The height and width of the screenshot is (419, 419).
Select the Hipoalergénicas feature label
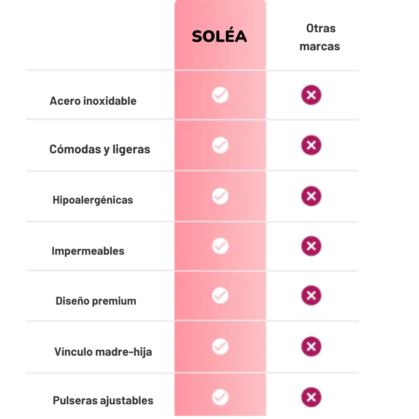pyautogui.click(x=93, y=200)
